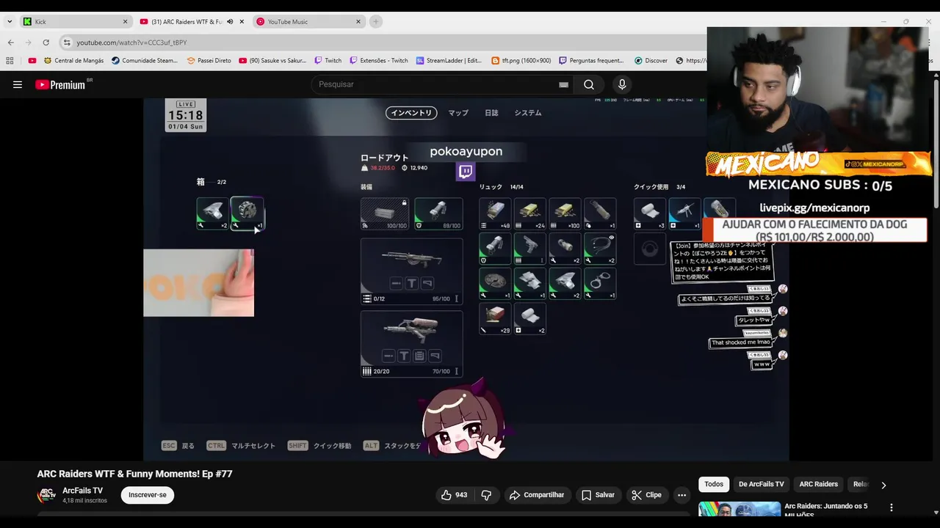Open the Discover bookmark

(651, 61)
